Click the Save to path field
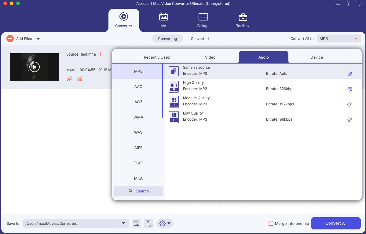This screenshot has width=366, height=234. coord(71,223)
